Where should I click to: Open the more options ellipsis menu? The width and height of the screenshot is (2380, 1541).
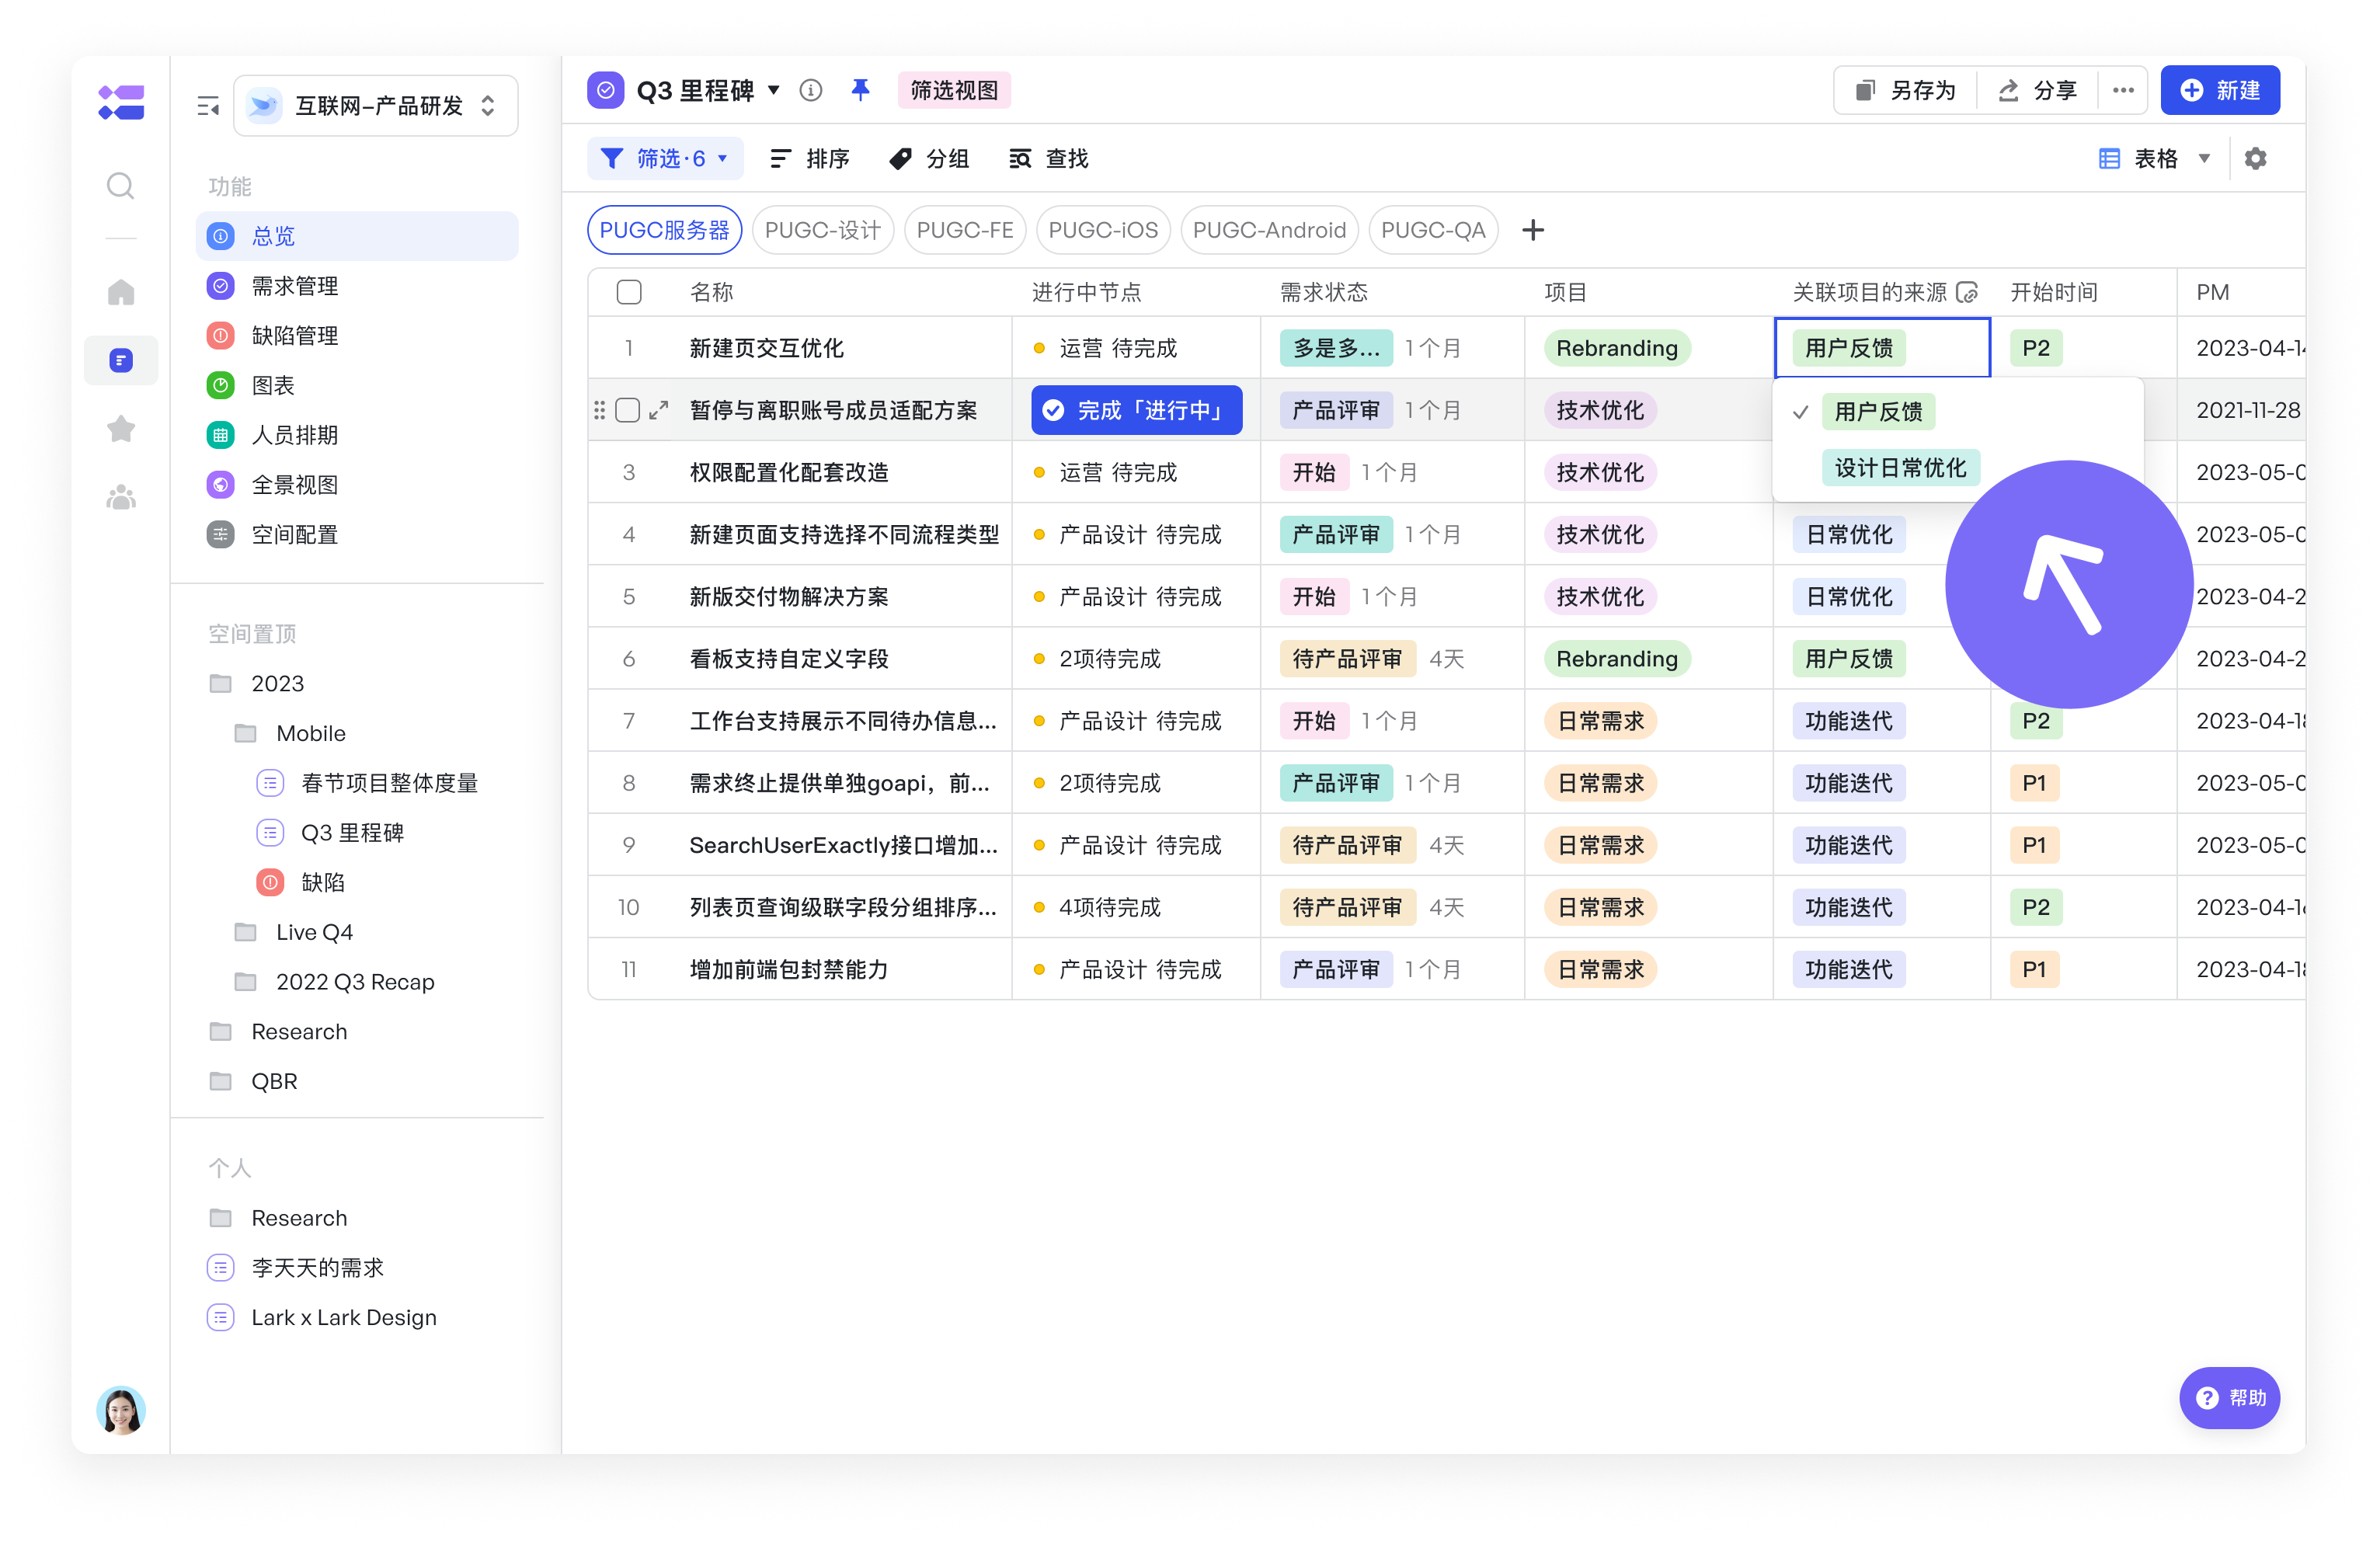pos(2123,91)
